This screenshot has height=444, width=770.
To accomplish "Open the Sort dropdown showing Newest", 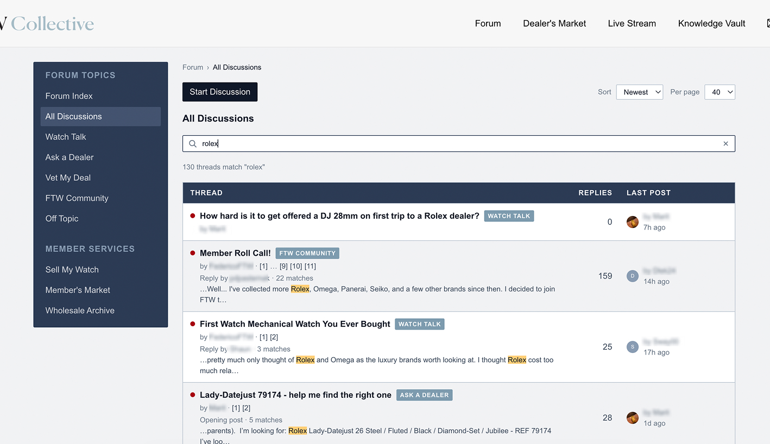I will tap(640, 92).
